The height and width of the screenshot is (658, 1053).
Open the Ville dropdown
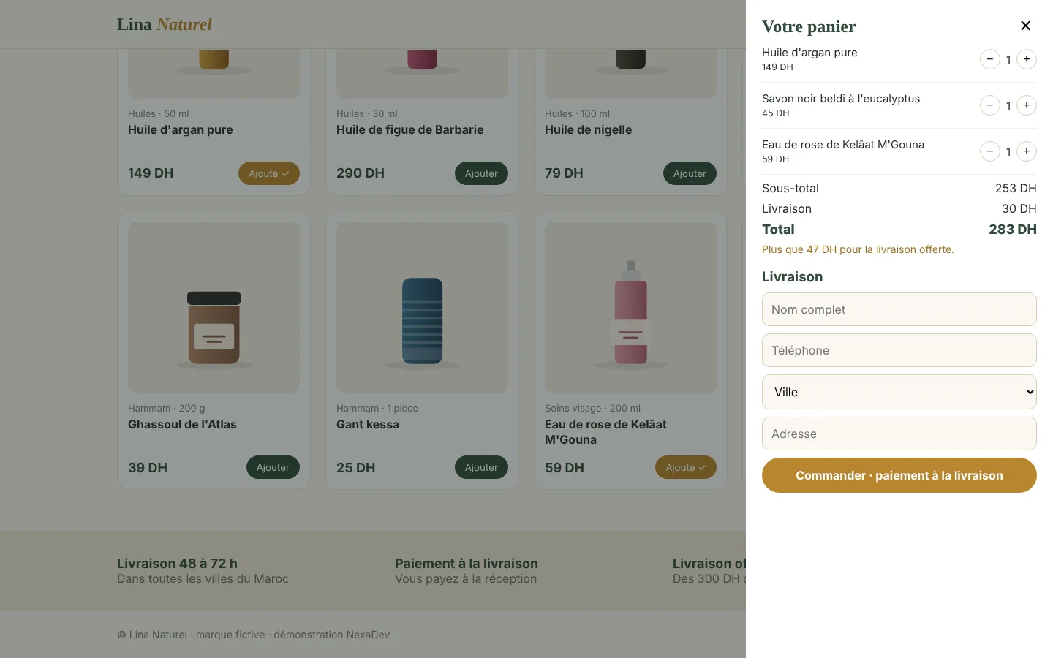click(899, 392)
